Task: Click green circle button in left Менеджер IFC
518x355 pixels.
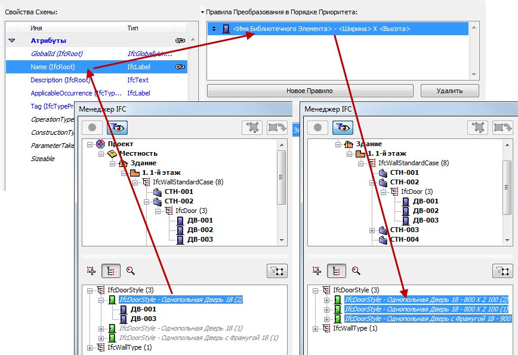Action: pos(92,128)
